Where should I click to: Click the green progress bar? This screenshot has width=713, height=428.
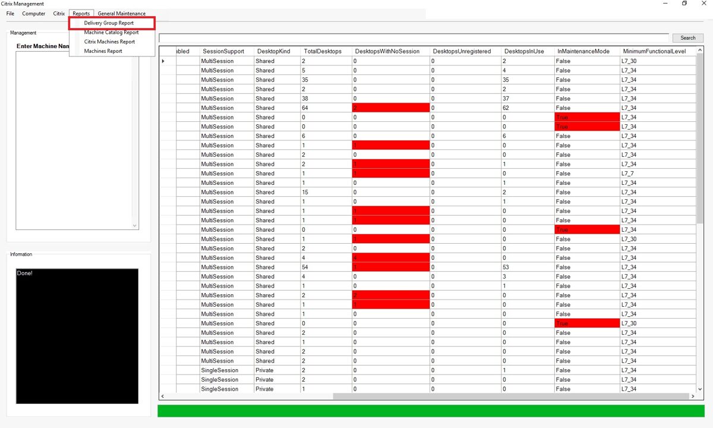click(x=431, y=411)
